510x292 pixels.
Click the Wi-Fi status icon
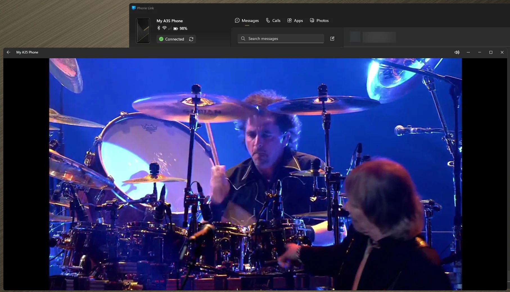tap(164, 28)
